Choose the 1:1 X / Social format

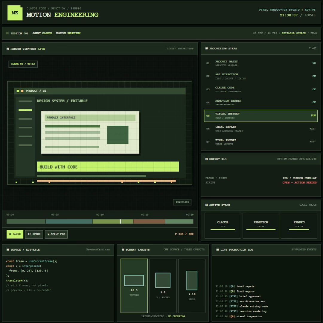[x=163, y=286]
